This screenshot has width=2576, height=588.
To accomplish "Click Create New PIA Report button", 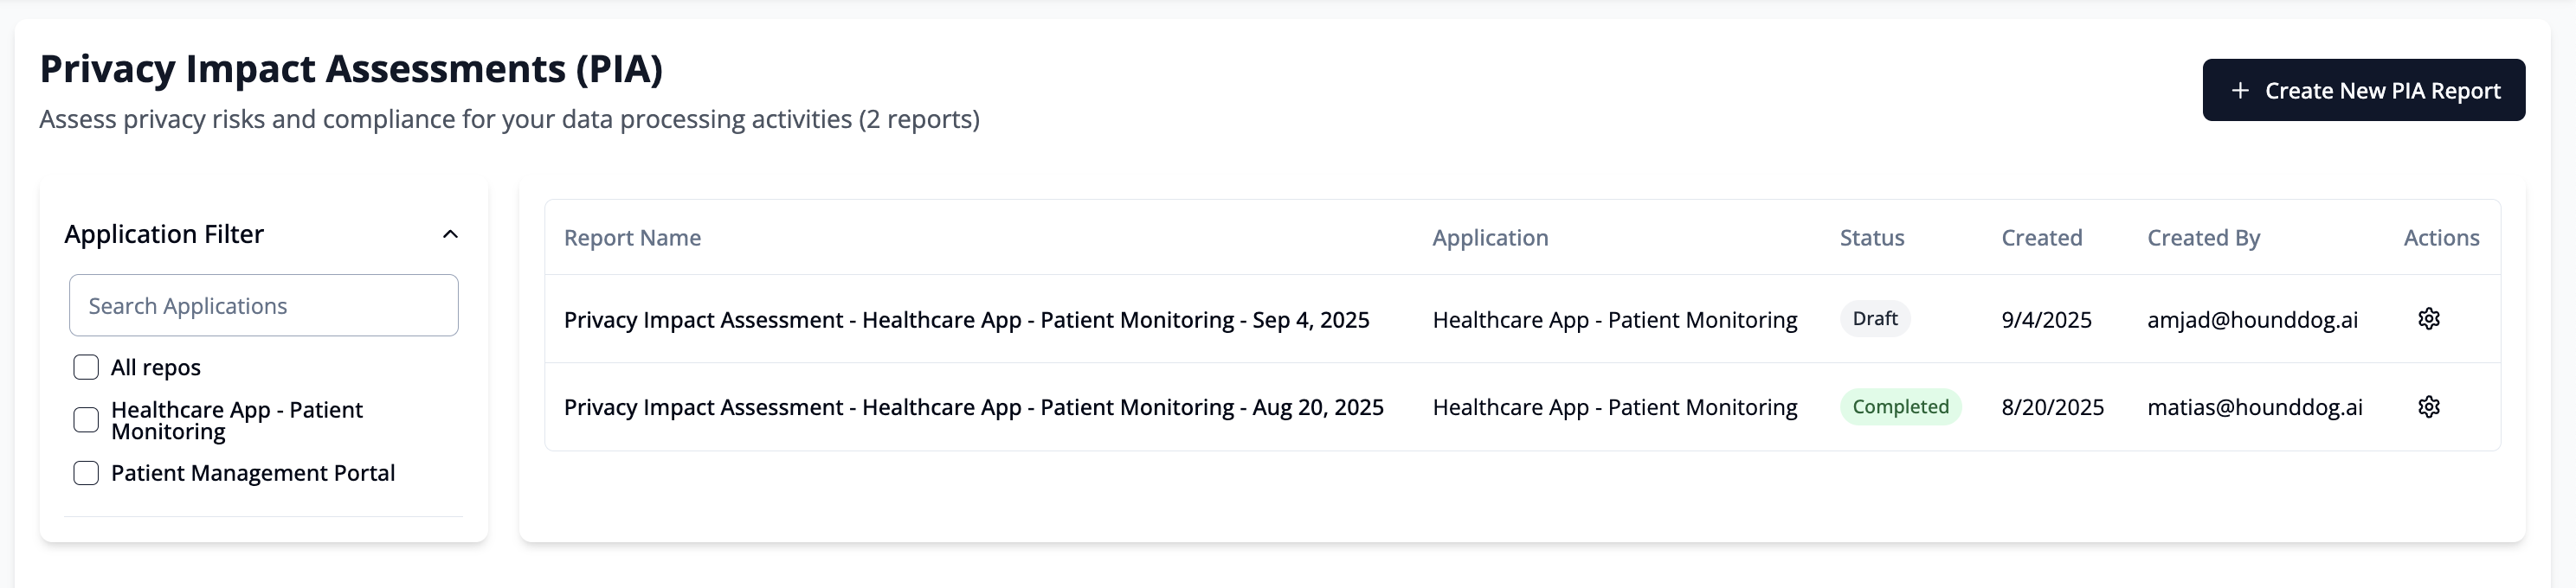I will point(2363,91).
